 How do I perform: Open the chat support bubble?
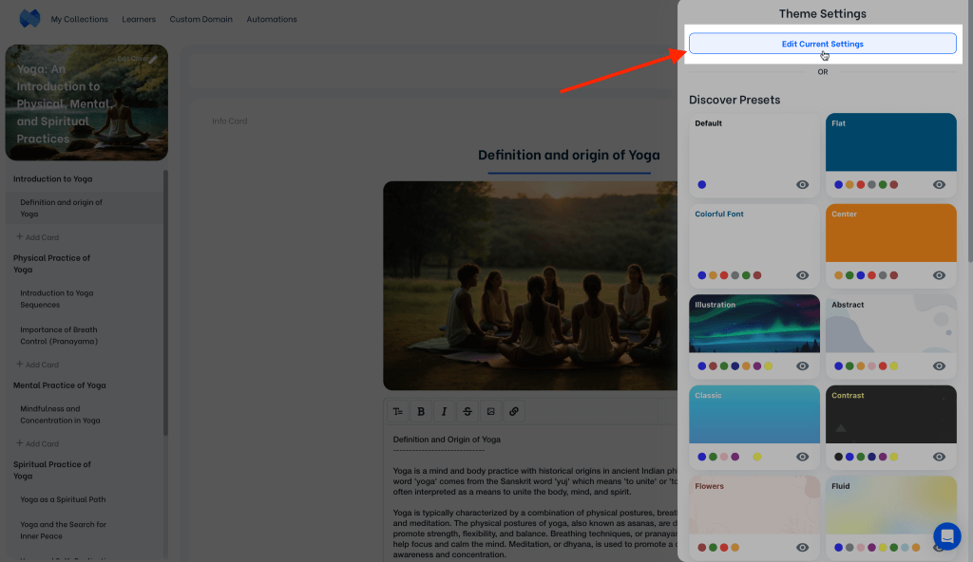click(x=946, y=536)
